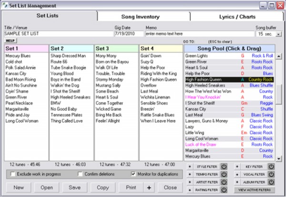This screenshot has width=286, height=197.
Task: Expand the Style Filter options arrow
Action: (189, 166)
